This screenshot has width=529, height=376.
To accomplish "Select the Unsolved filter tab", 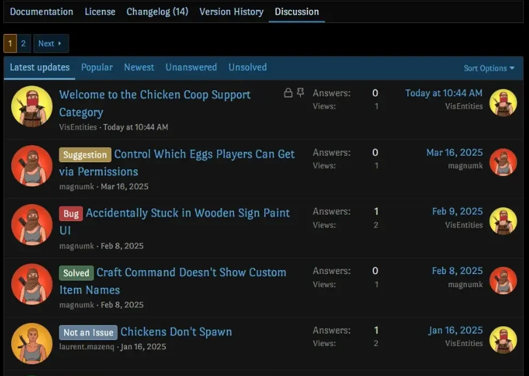I will click(x=247, y=67).
